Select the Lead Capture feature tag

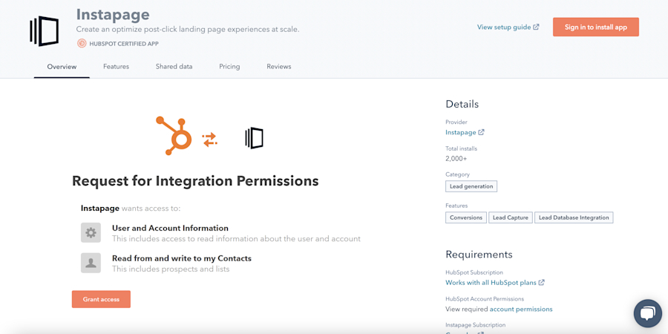[x=511, y=217]
